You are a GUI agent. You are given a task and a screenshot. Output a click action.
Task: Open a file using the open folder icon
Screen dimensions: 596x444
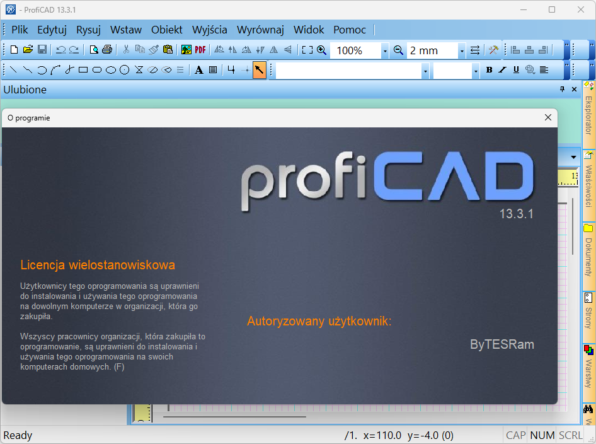click(x=28, y=50)
